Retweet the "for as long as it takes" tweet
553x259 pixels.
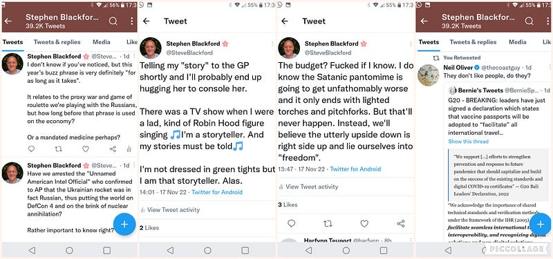[x=59, y=149]
